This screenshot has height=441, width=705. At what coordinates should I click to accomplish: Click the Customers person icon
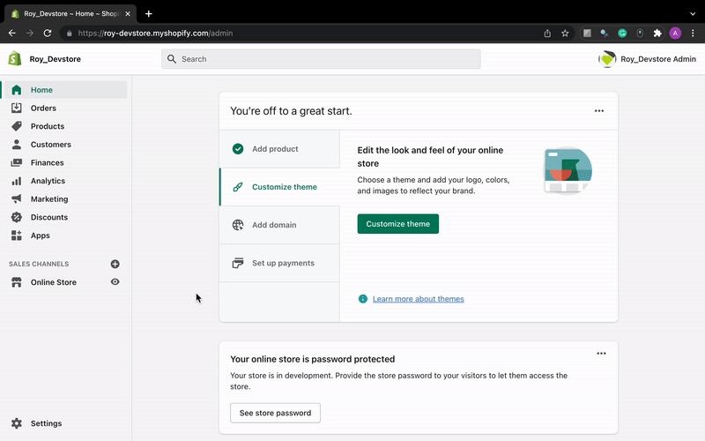click(17, 145)
